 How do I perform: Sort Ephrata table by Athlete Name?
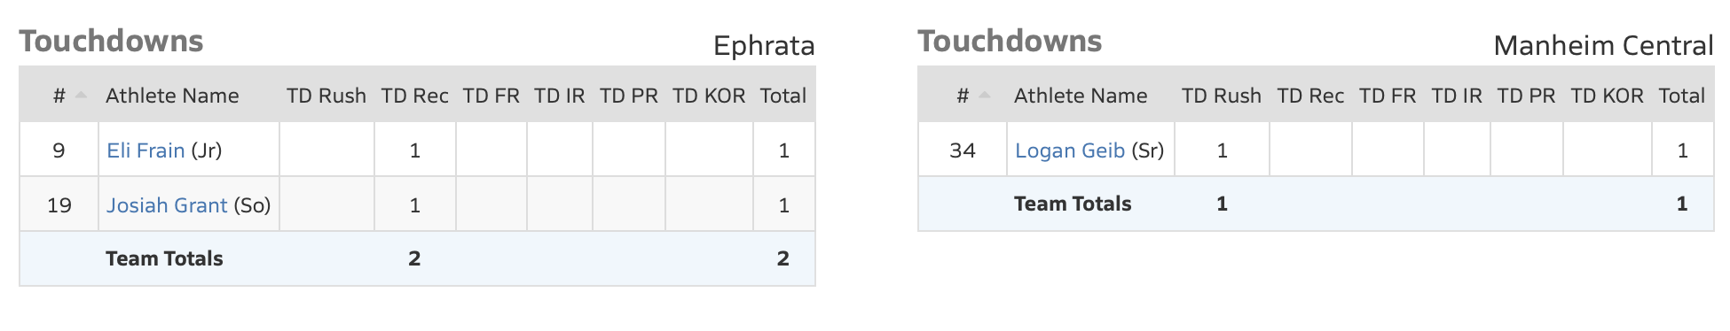(172, 96)
